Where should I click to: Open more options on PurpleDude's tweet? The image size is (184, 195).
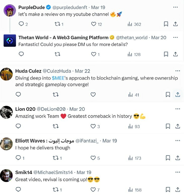click(175, 7)
